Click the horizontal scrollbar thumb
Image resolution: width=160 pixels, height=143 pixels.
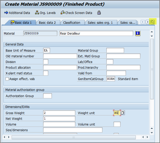[x=74, y=137]
